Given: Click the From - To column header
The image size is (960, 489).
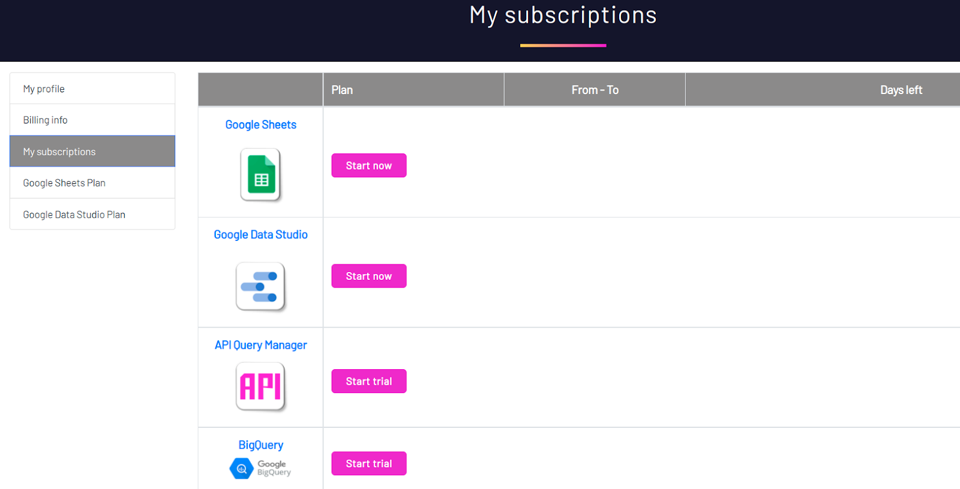Looking at the screenshot, I should tap(595, 90).
